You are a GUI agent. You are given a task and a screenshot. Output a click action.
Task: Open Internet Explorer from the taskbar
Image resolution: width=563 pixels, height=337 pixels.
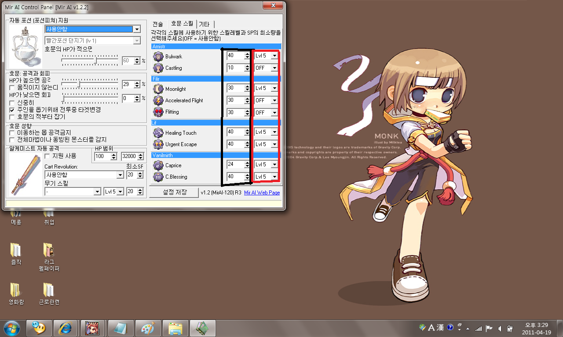point(65,328)
